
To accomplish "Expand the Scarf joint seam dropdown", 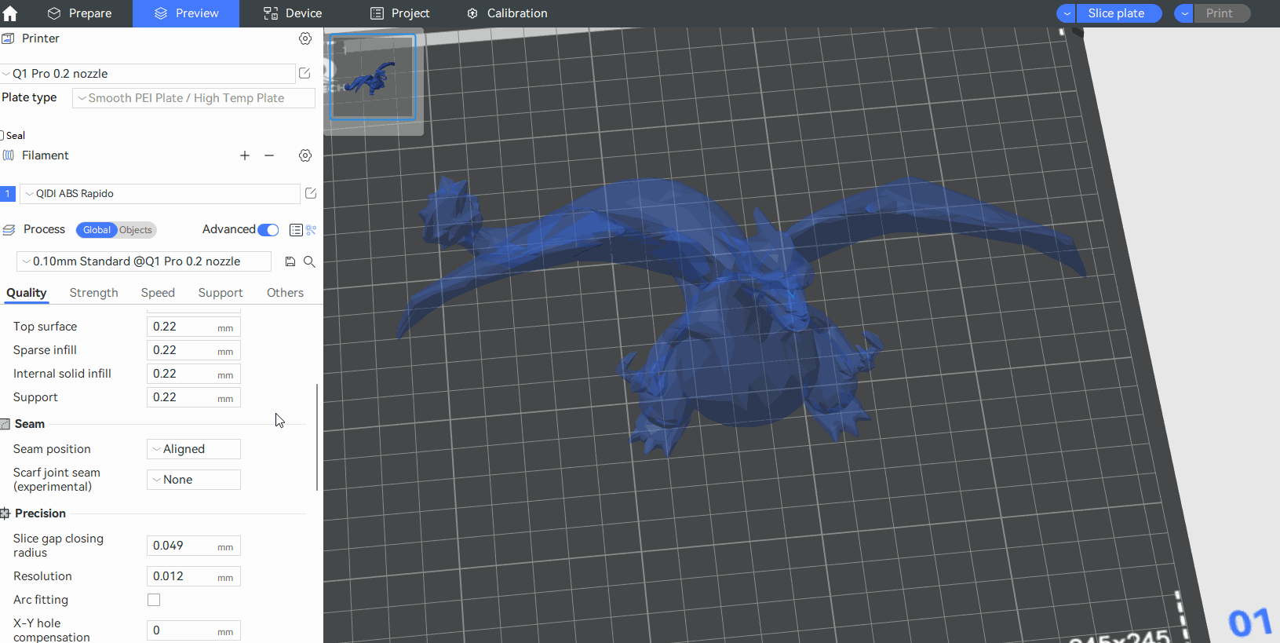I will 194,480.
